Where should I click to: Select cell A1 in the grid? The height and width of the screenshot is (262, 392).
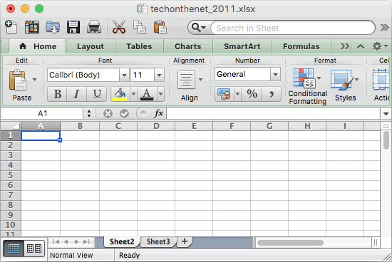pyautogui.click(x=41, y=135)
